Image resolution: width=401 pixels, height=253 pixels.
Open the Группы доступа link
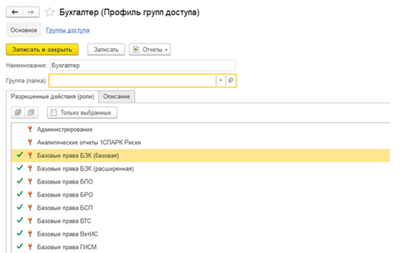point(68,30)
